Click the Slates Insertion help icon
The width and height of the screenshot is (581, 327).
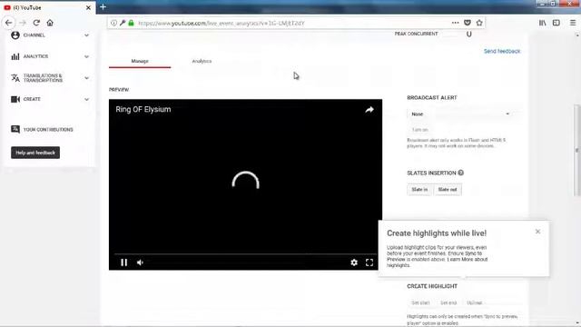click(460, 173)
